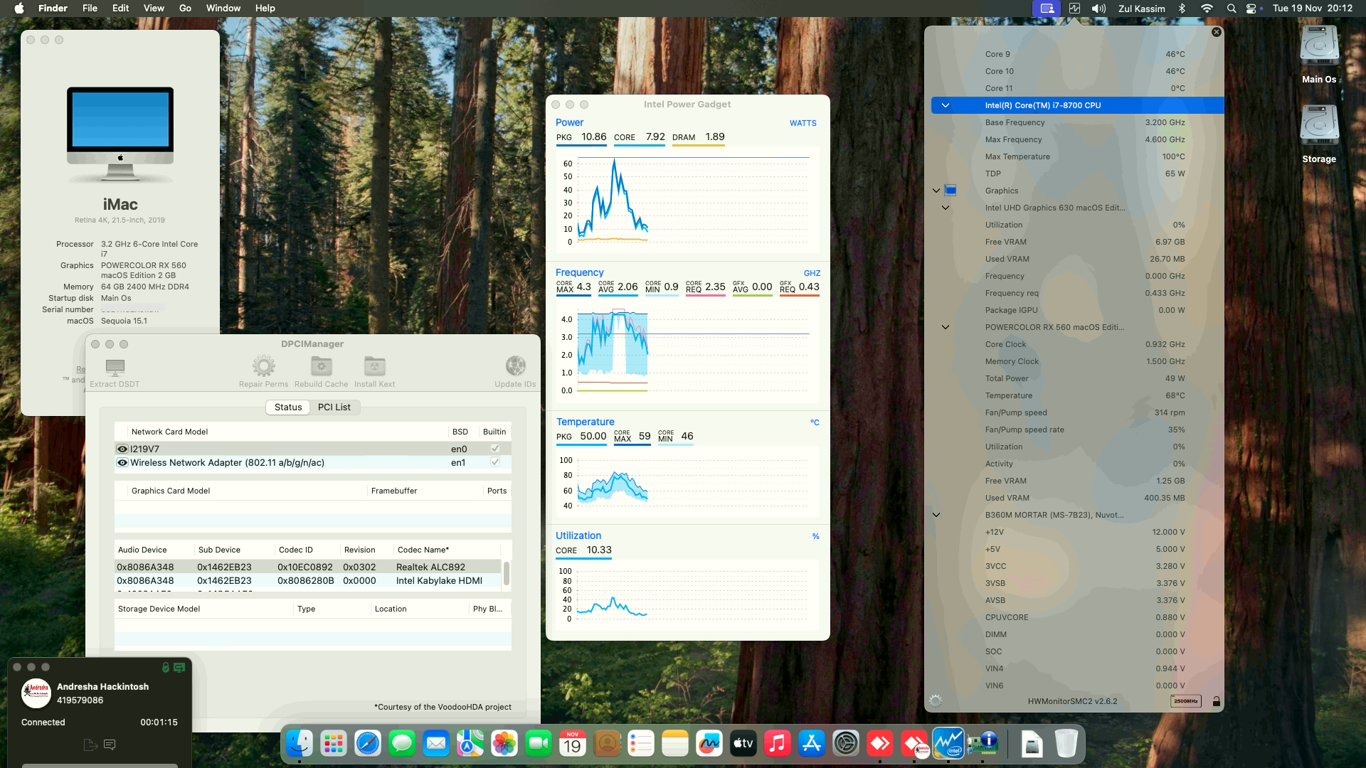1366x768 pixels.
Task: Select the Intel Kabylake HDMI row
Action: [x=308, y=580]
